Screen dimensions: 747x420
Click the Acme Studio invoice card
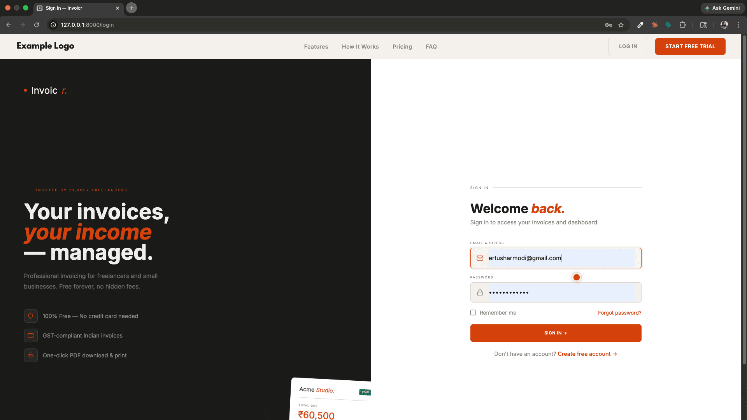tap(331, 399)
